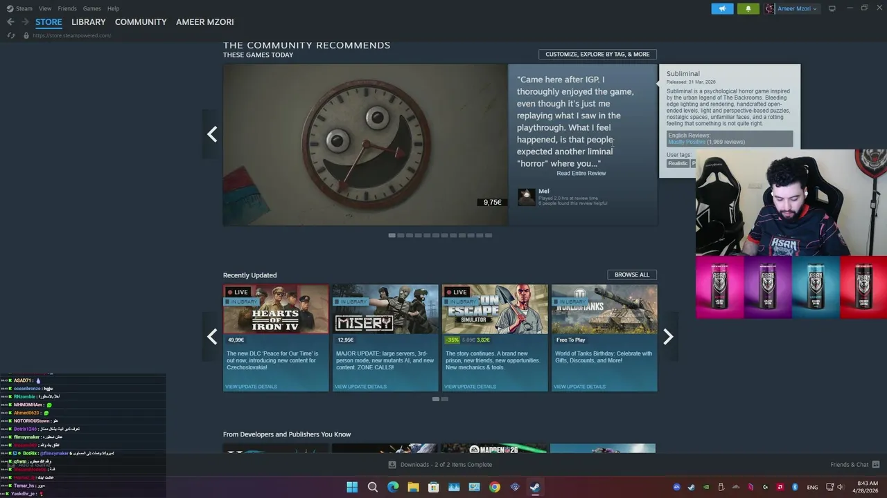887x498 pixels.
Task: Click Customize, Explore by Tag, & More
Action: click(597, 54)
